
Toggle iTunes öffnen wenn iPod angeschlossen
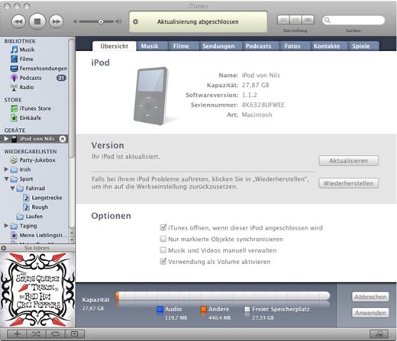tap(163, 227)
